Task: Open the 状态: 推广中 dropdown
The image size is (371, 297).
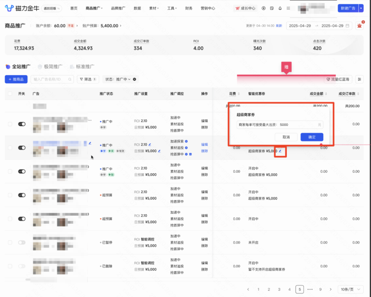Action: point(118,80)
